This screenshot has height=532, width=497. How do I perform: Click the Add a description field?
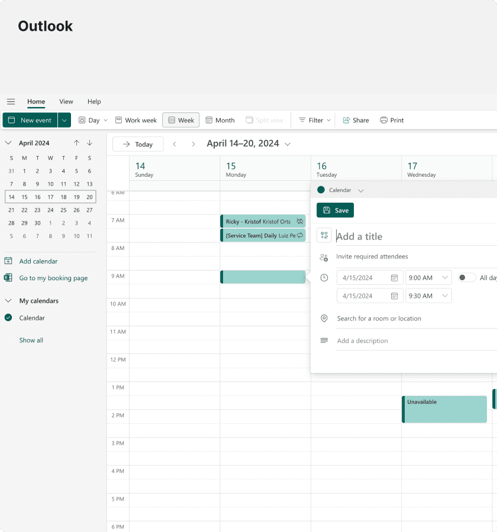click(x=416, y=340)
